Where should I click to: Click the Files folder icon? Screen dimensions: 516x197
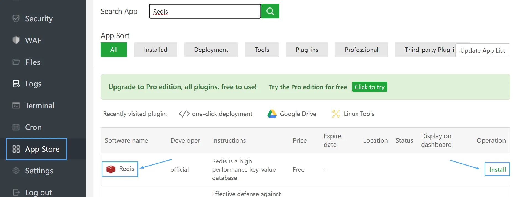pyautogui.click(x=16, y=62)
